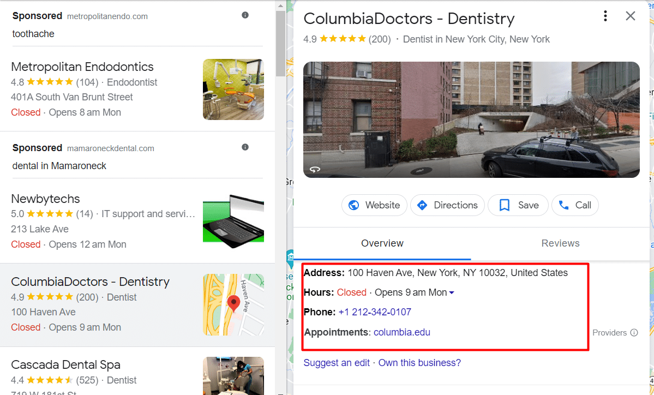
Task: Dial the phone number +1 212-342-0107
Action: pos(375,312)
